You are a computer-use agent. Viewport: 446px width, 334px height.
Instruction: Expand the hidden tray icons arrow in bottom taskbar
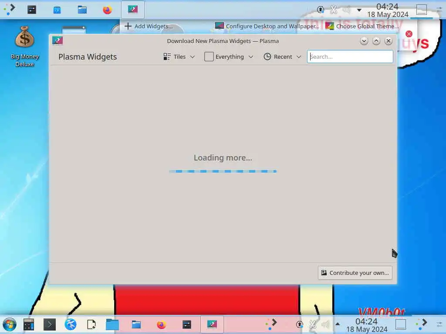click(x=338, y=324)
